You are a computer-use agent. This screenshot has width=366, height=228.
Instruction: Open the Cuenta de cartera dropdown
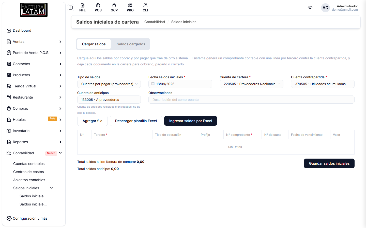click(251, 84)
